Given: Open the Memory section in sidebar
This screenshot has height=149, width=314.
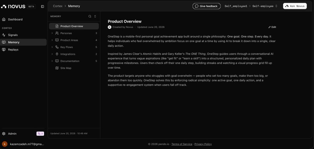Looking at the screenshot, I should coord(23,42).
